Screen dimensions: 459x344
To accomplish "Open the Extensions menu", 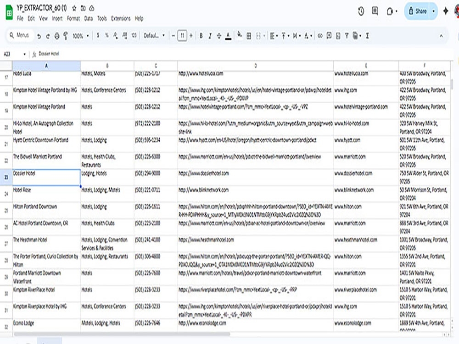I will pyautogui.click(x=121, y=19).
